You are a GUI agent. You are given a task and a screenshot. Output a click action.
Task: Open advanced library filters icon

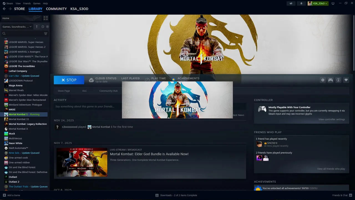coord(45,34)
